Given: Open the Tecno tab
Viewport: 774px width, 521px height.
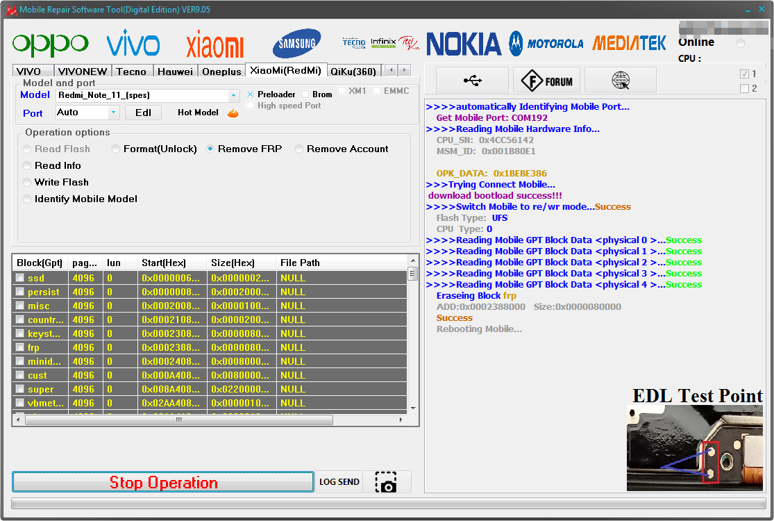Looking at the screenshot, I should coord(131,71).
